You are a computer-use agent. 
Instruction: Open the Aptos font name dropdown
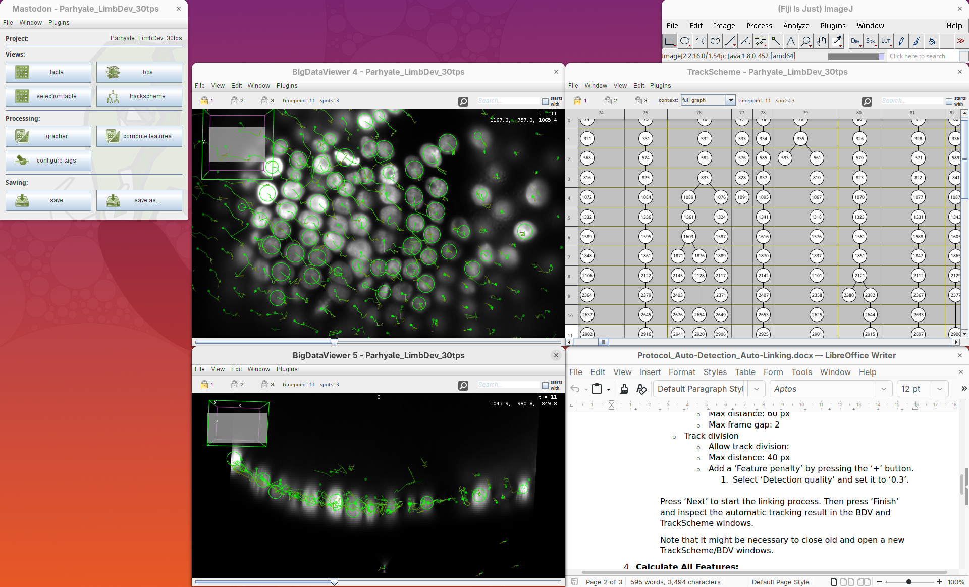point(883,389)
